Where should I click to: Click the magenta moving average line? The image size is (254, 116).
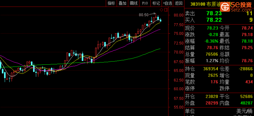(123, 47)
